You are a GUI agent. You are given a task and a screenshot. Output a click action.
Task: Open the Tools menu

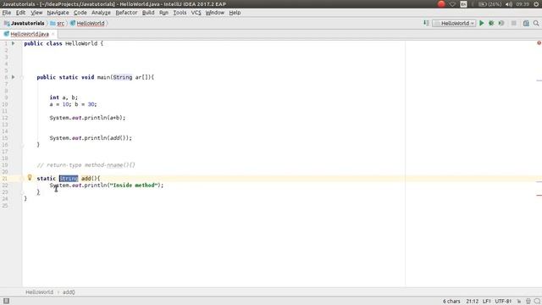pyautogui.click(x=180, y=13)
